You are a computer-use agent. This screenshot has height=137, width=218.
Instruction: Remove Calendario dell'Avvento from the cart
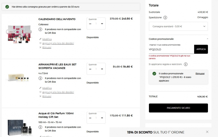47,47
